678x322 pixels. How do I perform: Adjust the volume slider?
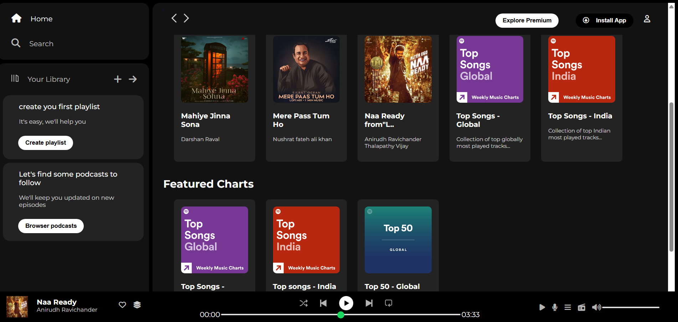631,307
